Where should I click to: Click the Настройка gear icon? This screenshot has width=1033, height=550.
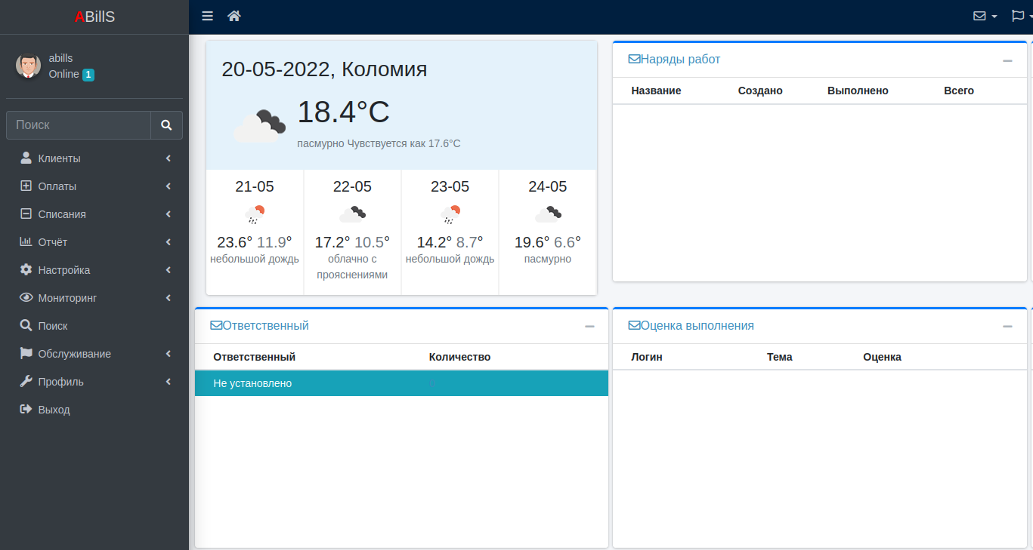[x=26, y=270]
